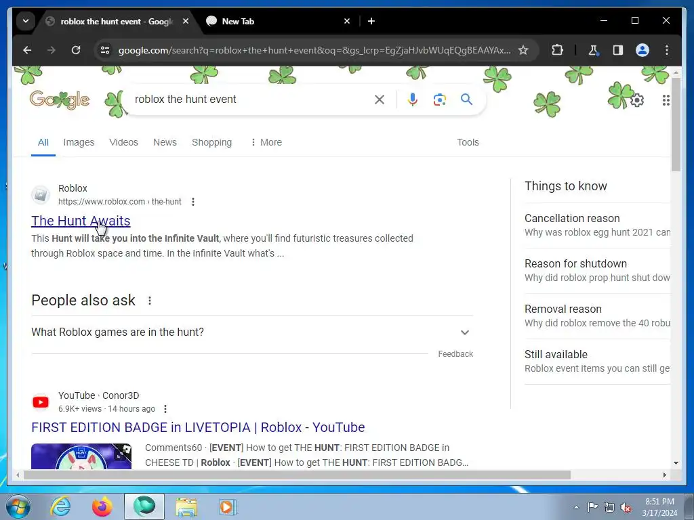Switch to Shopping results
The width and height of the screenshot is (694, 520).
[x=211, y=142]
